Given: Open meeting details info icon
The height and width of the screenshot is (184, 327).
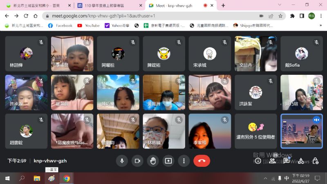Looking at the screenshot, I should (x=258, y=161).
